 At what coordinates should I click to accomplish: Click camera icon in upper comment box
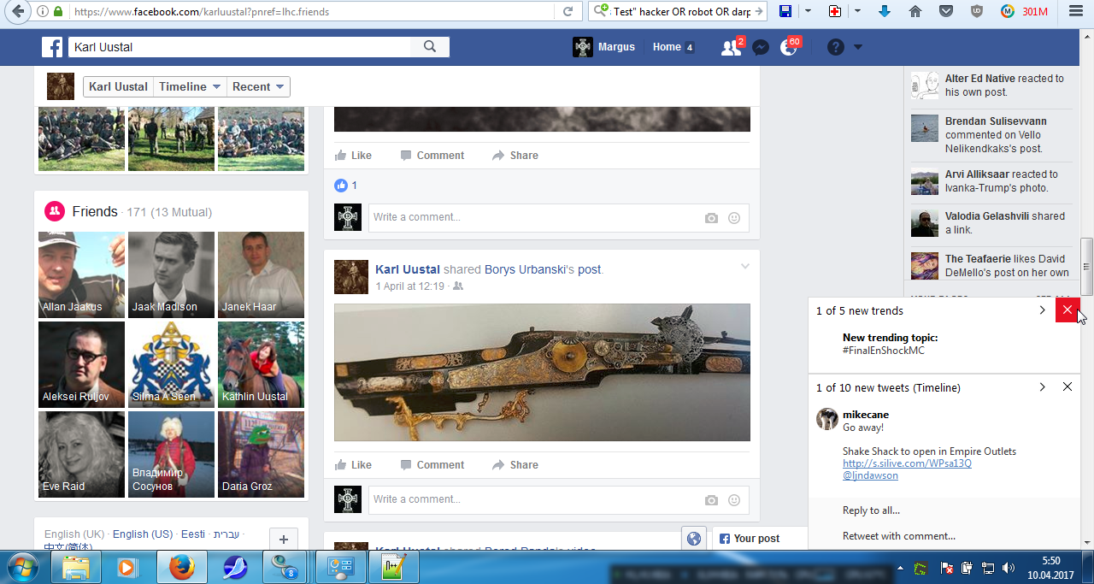tap(711, 218)
